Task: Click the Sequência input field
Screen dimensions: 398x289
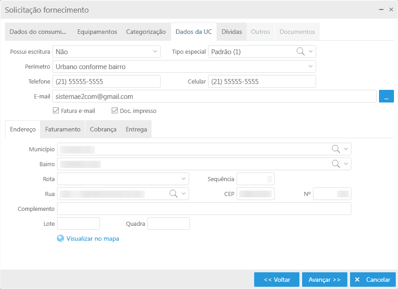Action: [x=256, y=179]
